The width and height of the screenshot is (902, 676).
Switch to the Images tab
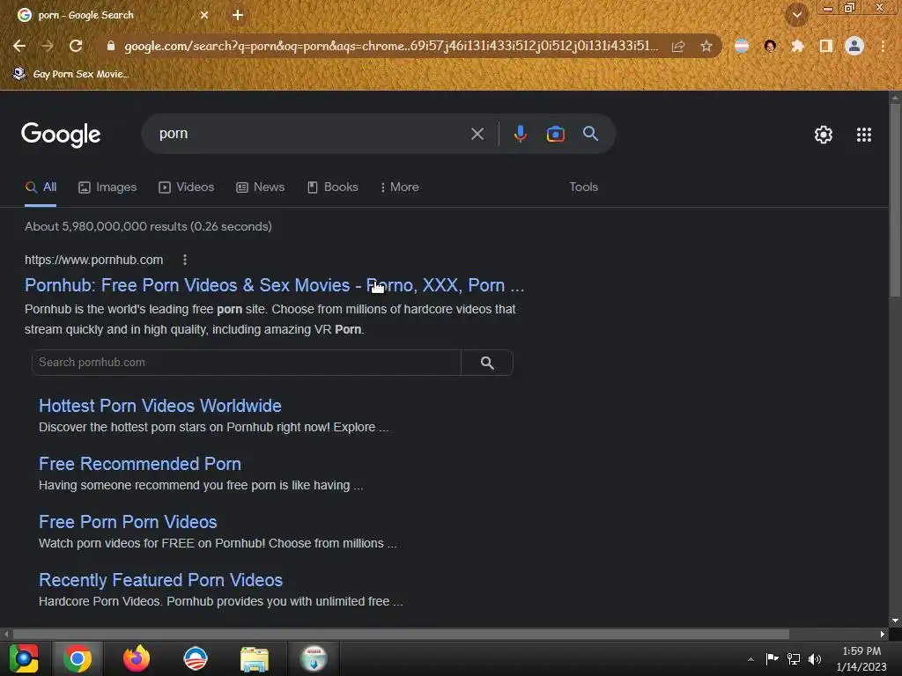coord(107,187)
